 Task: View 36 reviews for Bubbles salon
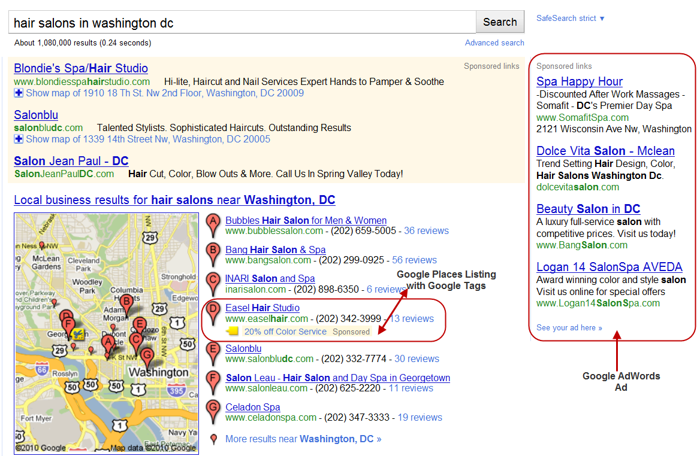coord(426,231)
